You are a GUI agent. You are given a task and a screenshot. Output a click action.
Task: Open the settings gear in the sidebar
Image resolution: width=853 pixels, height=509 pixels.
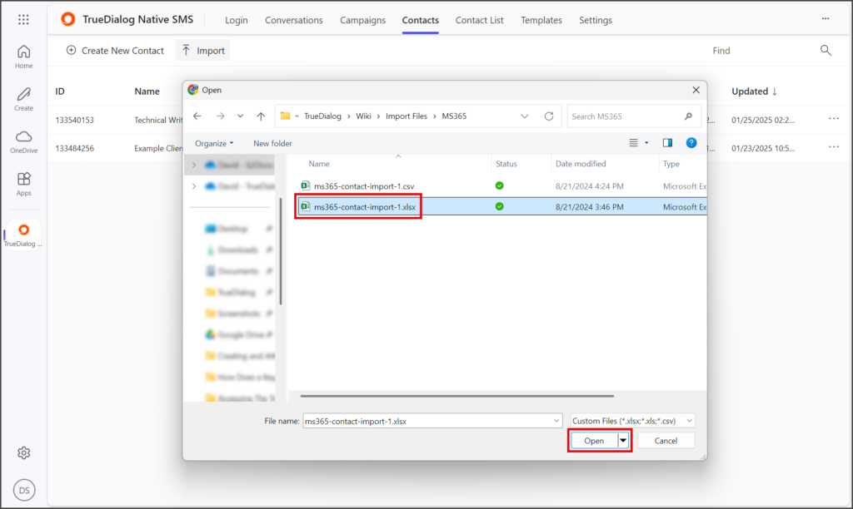pyautogui.click(x=23, y=452)
